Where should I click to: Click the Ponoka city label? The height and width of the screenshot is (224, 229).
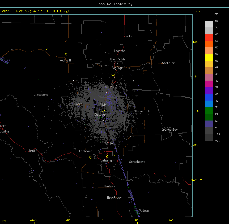click(128, 36)
